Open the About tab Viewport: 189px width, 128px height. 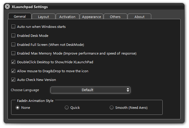coord(139,17)
